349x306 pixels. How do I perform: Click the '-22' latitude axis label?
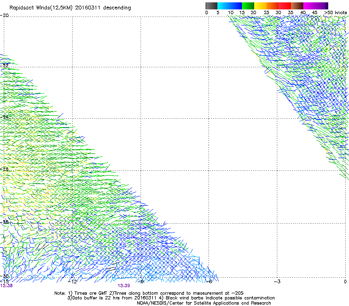point(4,65)
